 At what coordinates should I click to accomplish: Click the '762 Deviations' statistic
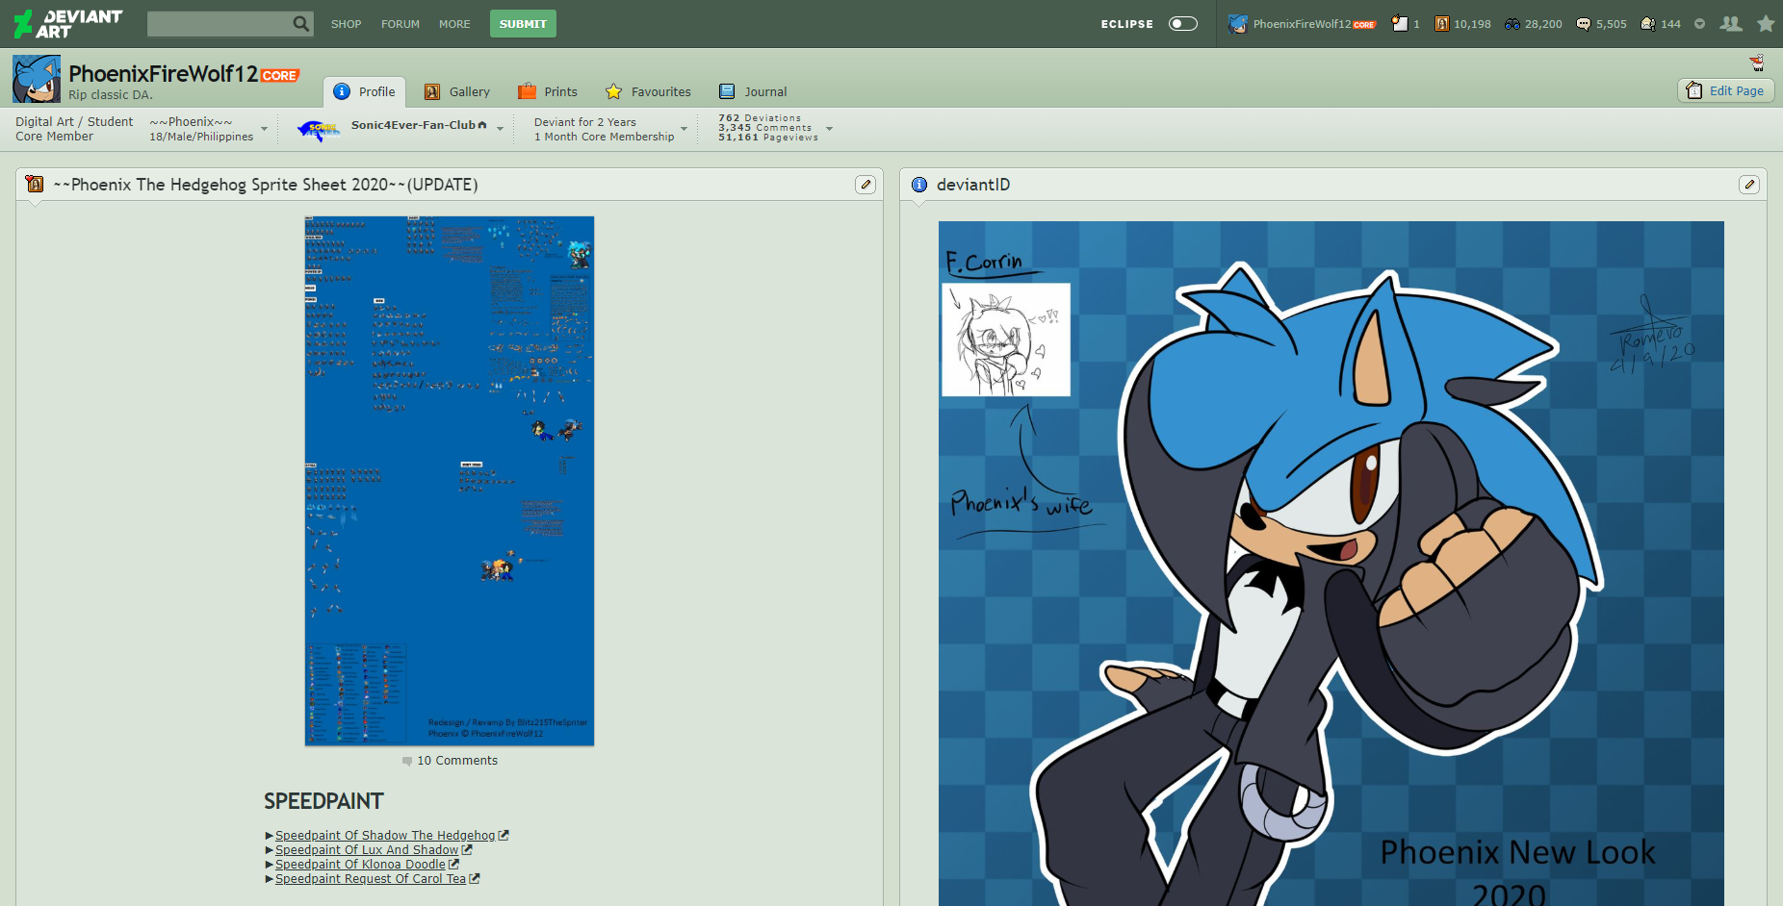(760, 118)
